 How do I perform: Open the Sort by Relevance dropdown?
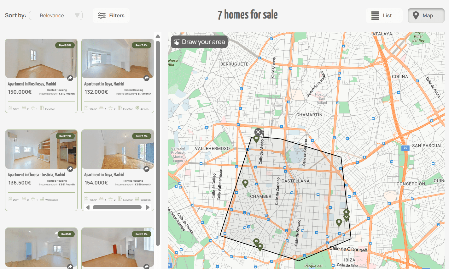click(56, 15)
